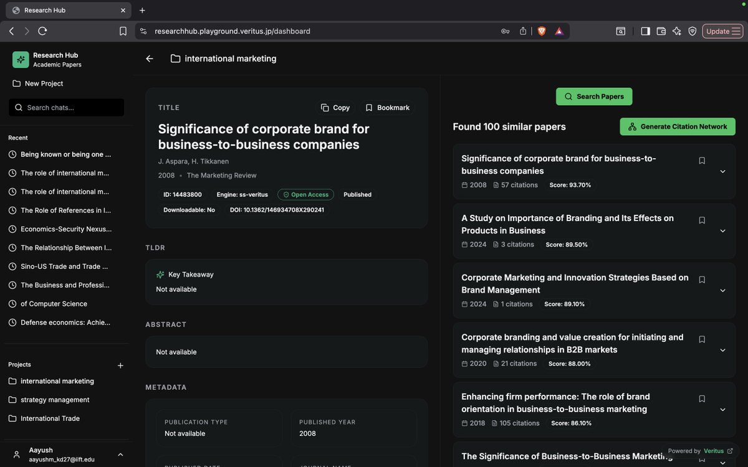Expand 'Significance of corporate brand' result card

[x=723, y=171]
